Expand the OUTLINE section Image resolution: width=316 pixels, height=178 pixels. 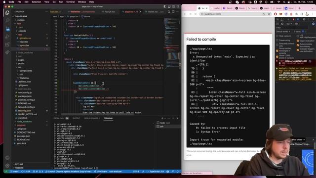pos(19,164)
